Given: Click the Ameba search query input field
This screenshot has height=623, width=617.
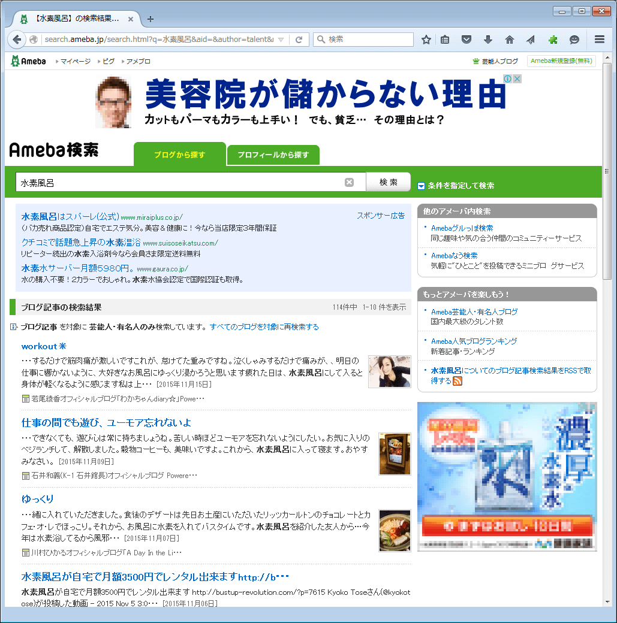Looking at the screenshot, I should 190,182.
